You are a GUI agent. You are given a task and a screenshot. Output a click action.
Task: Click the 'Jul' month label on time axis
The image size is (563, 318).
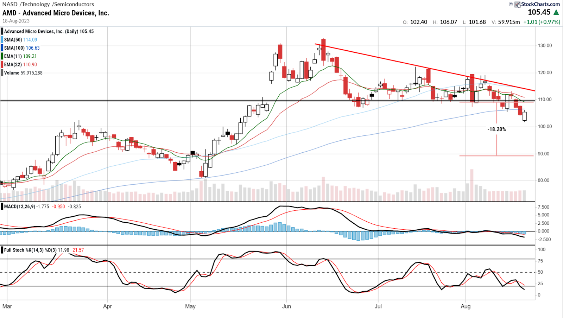click(x=378, y=306)
